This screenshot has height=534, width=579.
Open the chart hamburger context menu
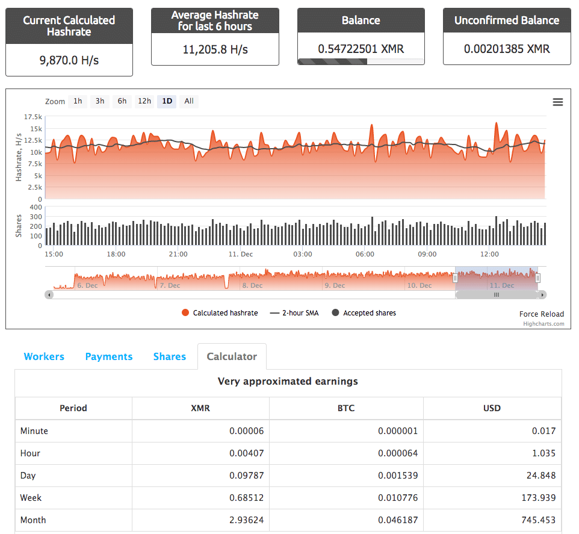[557, 102]
